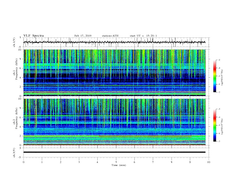Select the date 'Feb. 17, 2019'
The image size is (235, 182).
pos(83,36)
